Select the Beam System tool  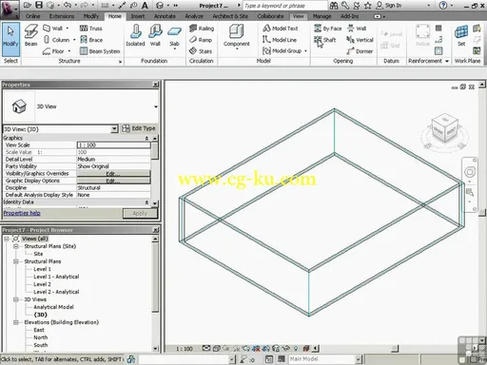click(x=100, y=51)
